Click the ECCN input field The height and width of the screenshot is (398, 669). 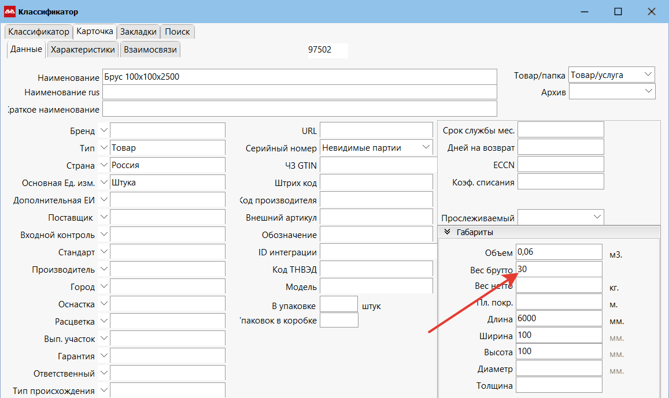pos(561,164)
